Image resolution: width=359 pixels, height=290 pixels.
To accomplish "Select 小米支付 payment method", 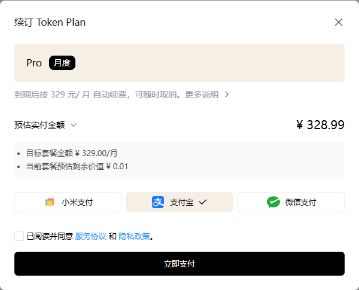I will [68, 202].
